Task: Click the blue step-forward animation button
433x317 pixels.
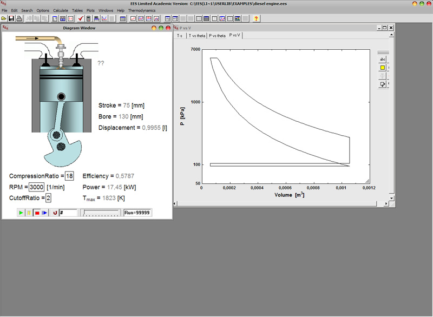Action: coord(45,213)
